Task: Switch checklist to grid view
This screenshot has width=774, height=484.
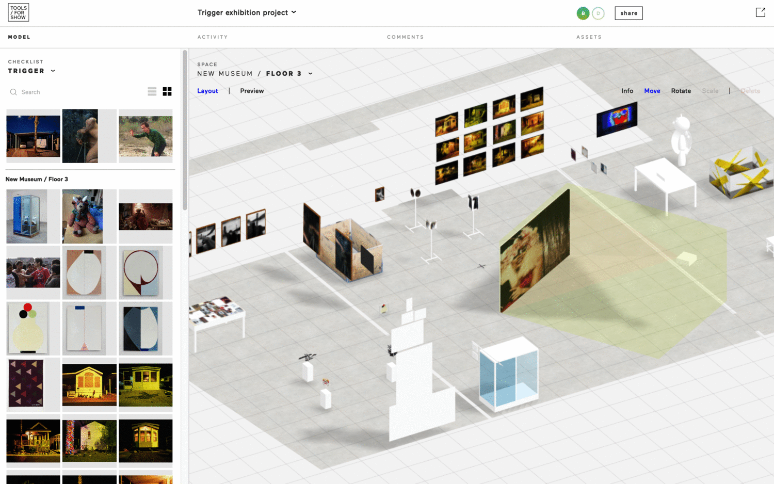Action: pyautogui.click(x=167, y=91)
